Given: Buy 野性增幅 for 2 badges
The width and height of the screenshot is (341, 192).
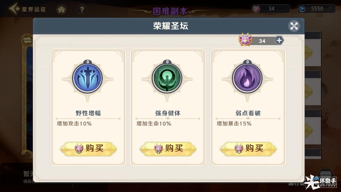Looking at the screenshot, I should point(88,149).
